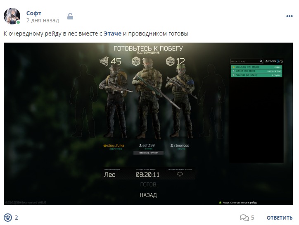Click the ГОТОВ button in the screenshot
The image size is (299, 225).
tap(148, 184)
